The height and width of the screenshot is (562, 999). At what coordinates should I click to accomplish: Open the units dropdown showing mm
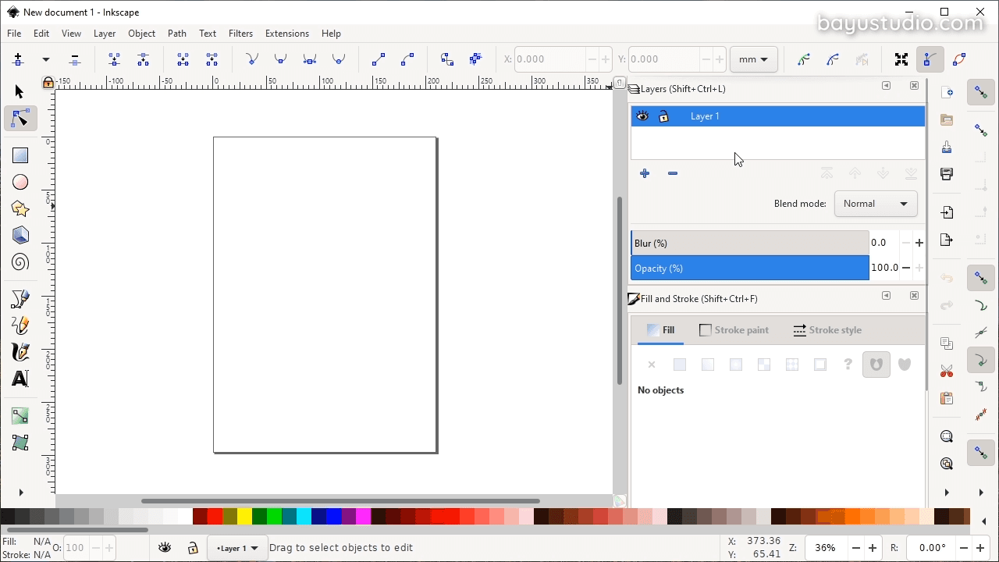[x=752, y=59]
